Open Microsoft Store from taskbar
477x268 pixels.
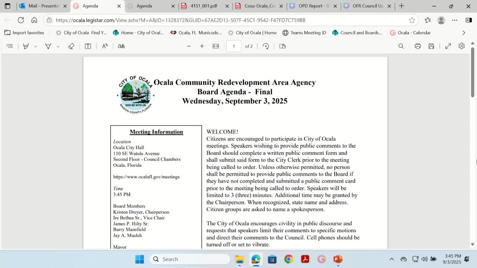pyautogui.click(x=272, y=259)
